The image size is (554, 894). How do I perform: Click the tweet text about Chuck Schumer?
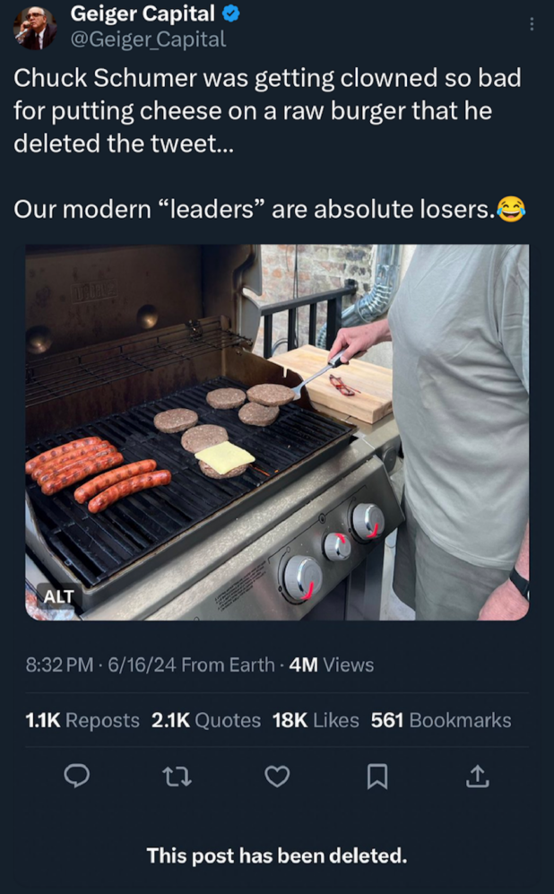pos(267,110)
